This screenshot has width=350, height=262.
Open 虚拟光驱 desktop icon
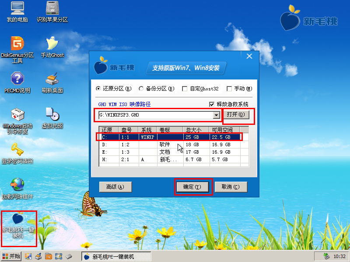(x=52, y=118)
